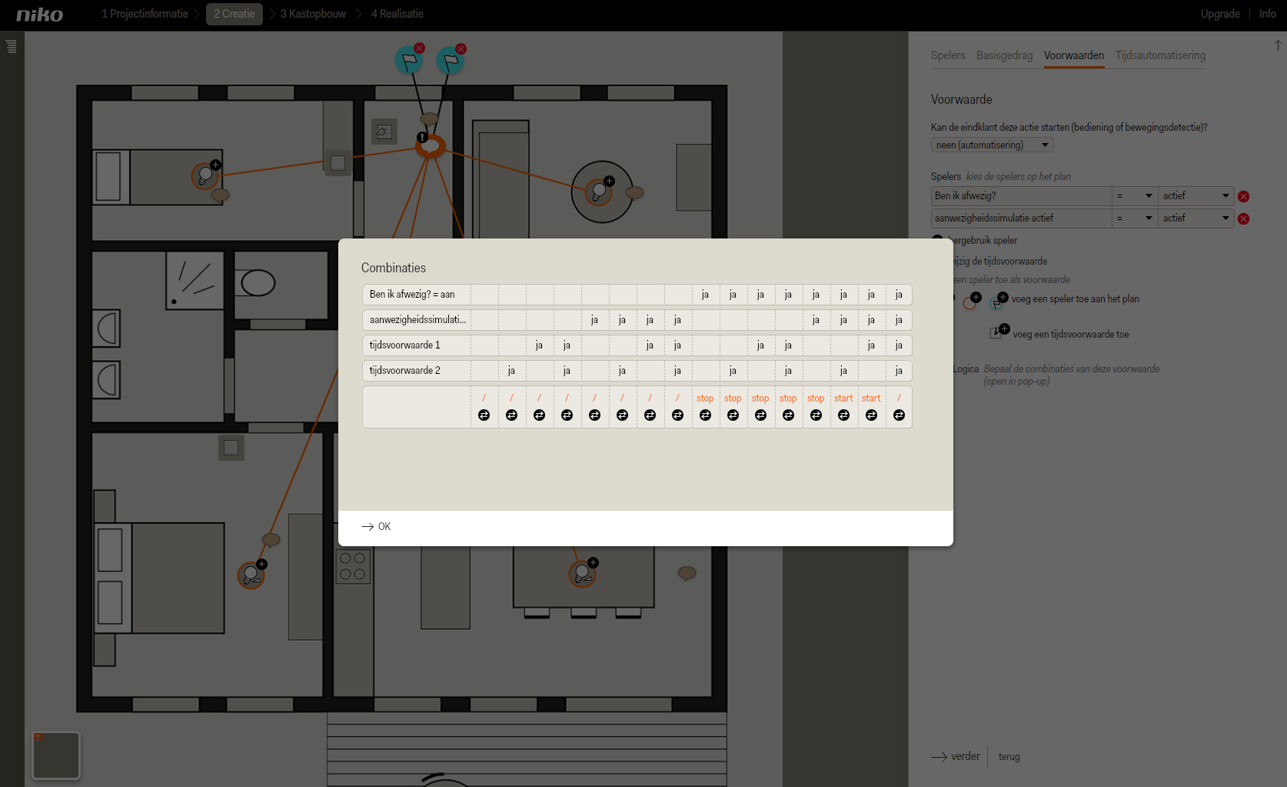Click the Niko logo
The image size is (1287, 787).
click(x=40, y=15)
